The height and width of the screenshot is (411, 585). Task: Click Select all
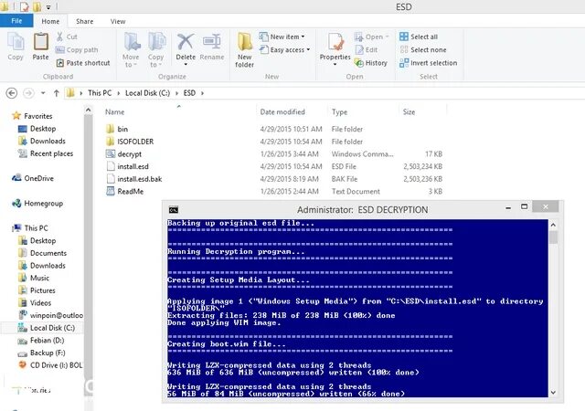tap(419, 37)
